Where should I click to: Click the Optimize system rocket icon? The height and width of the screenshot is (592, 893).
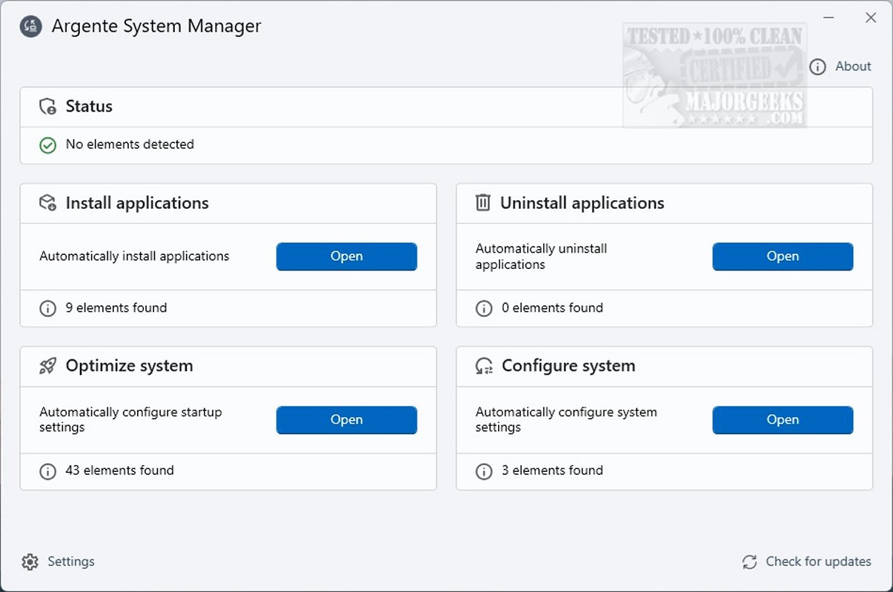tap(48, 366)
